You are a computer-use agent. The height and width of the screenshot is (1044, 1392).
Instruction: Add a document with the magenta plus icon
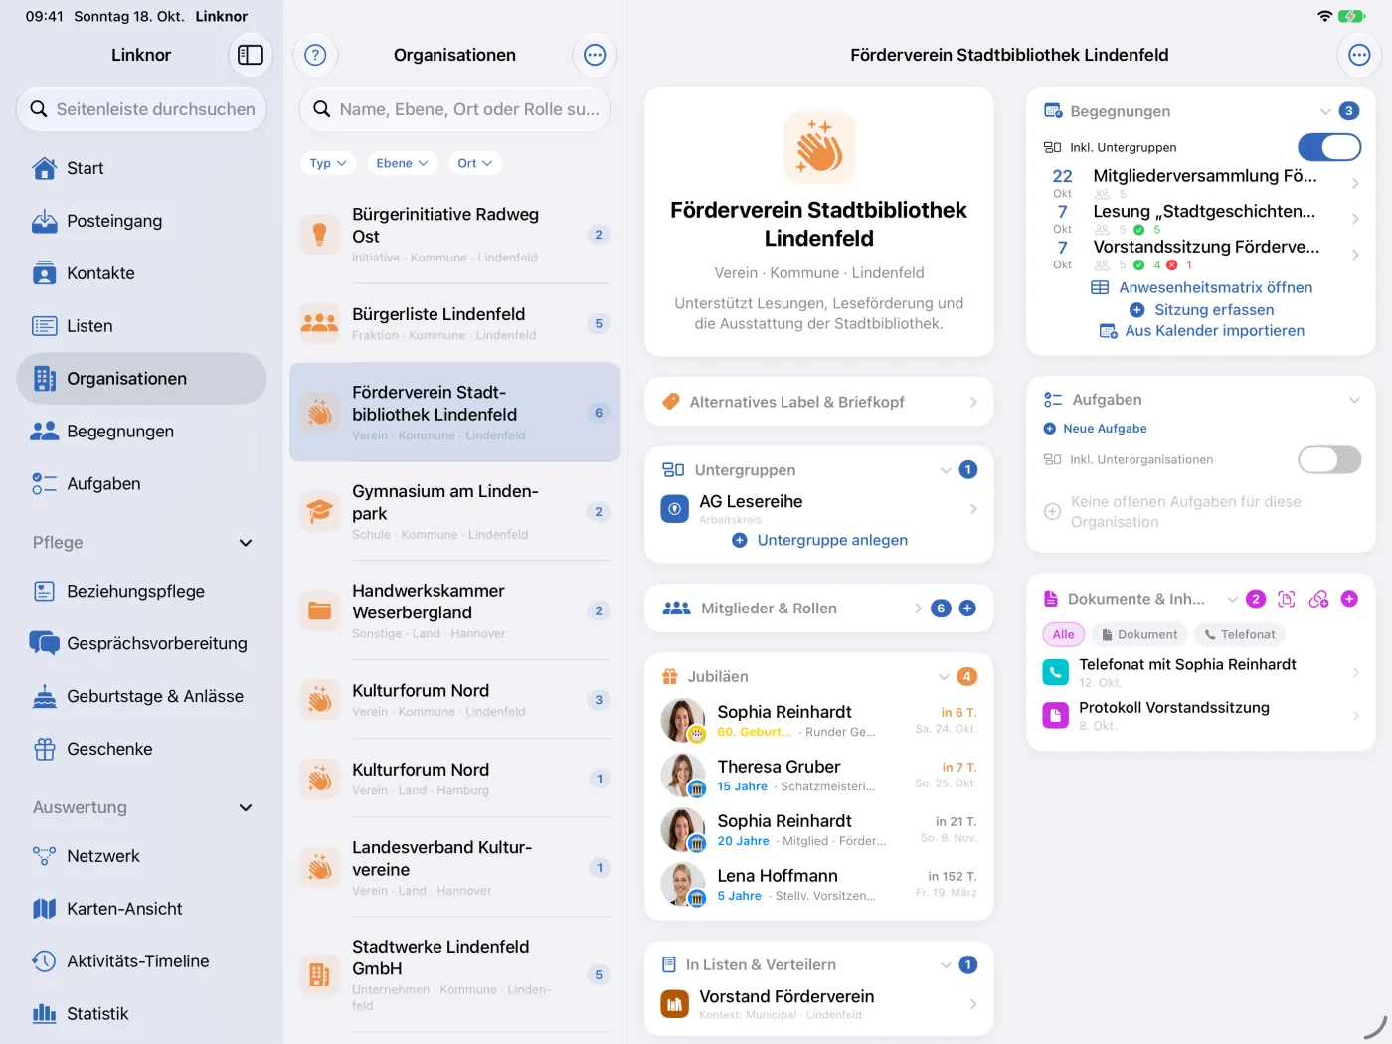(x=1349, y=599)
